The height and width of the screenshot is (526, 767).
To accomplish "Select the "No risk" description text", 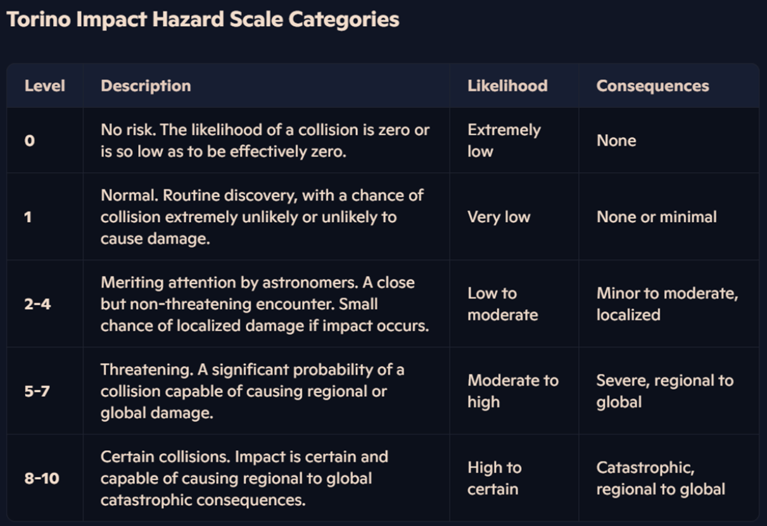I will (x=265, y=141).
